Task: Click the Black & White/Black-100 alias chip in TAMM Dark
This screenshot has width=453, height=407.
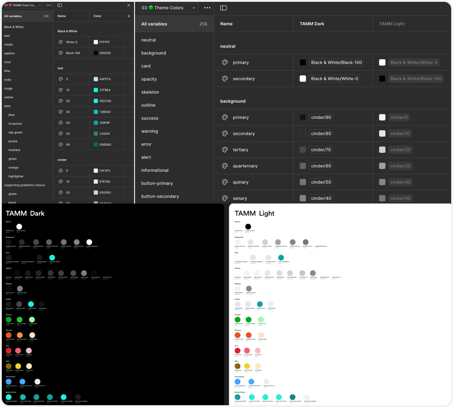Action: click(336, 62)
